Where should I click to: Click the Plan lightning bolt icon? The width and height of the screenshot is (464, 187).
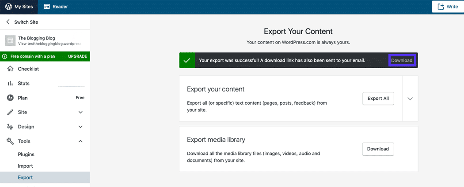tap(10, 98)
